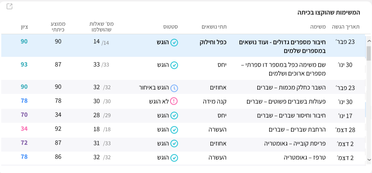Image resolution: width=372 pixels, height=173 pixels.
Task: Open the external link icon at top left
Action: 9,7
